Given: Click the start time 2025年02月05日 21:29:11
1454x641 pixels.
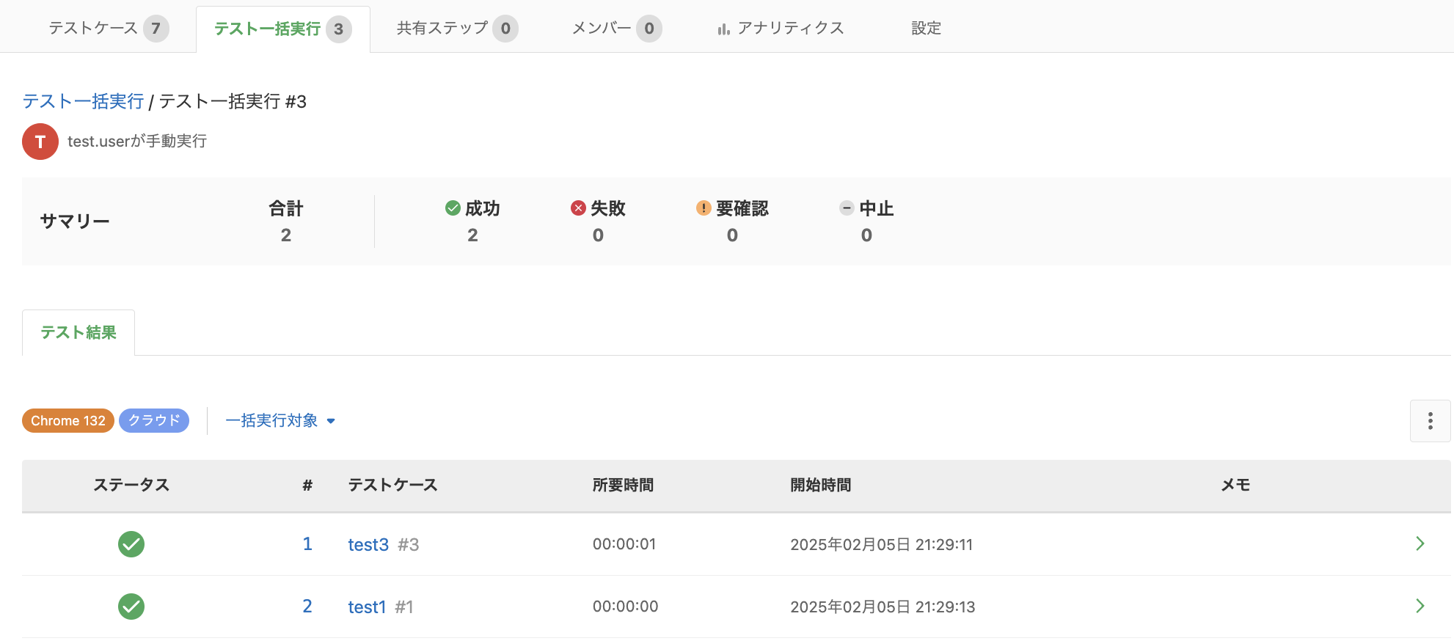Looking at the screenshot, I should [881, 545].
